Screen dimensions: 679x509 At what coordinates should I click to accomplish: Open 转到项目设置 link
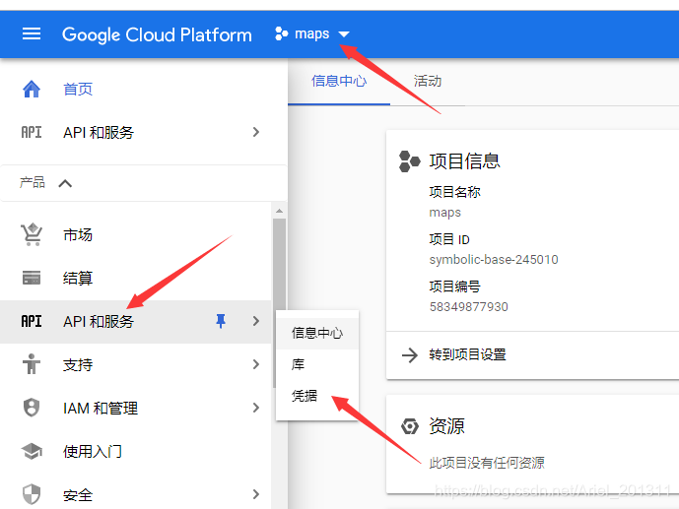[x=468, y=354]
